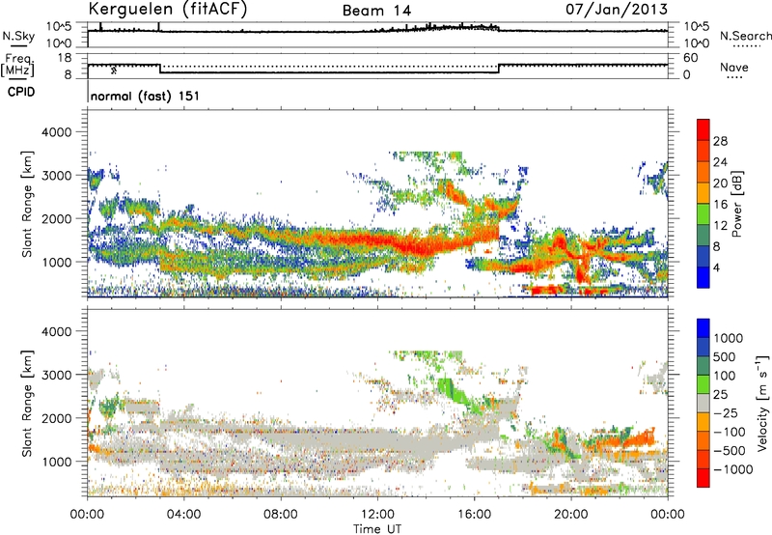Click the 'Power [dB]' colorbar label

point(736,204)
